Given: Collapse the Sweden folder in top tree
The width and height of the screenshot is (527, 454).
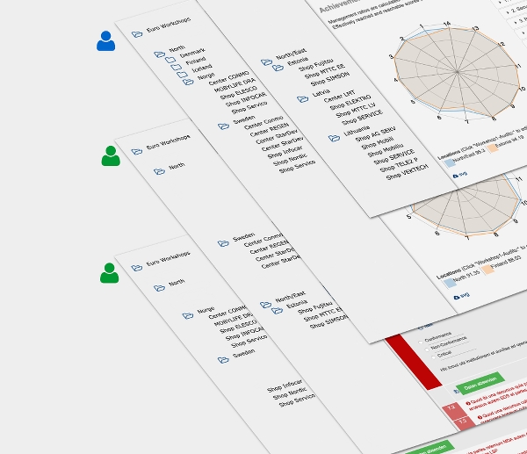Looking at the screenshot, I should coord(223,126).
